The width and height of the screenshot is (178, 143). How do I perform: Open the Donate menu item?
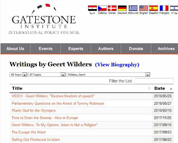point(136,49)
